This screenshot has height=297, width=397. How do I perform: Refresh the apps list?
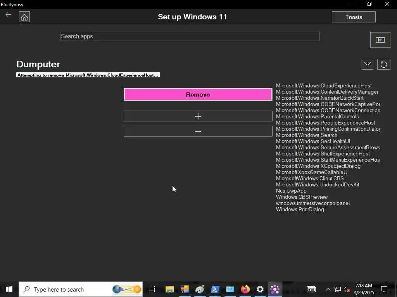[383, 65]
